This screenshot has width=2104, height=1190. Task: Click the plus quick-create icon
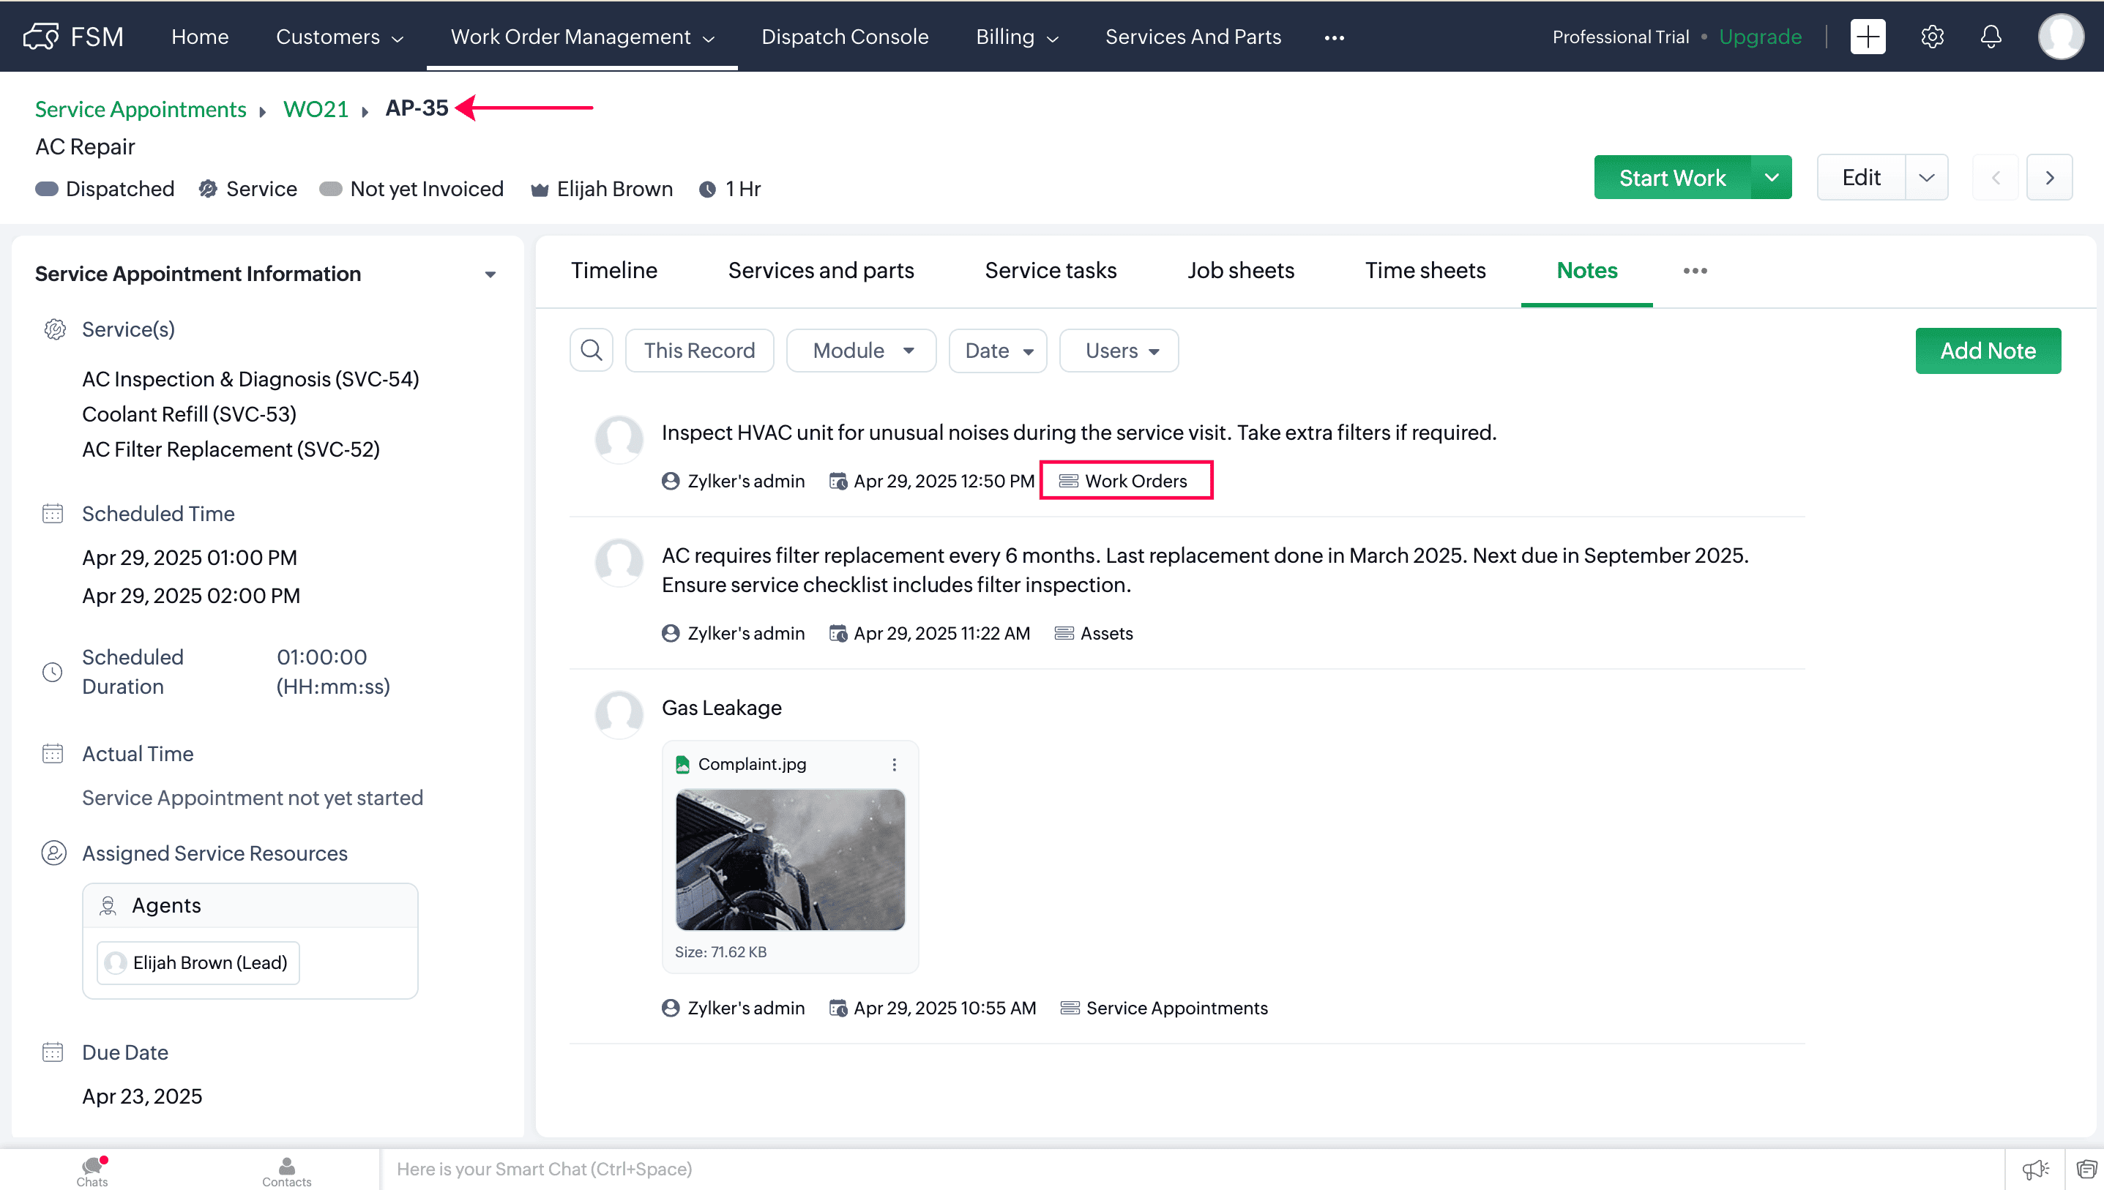[1868, 37]
